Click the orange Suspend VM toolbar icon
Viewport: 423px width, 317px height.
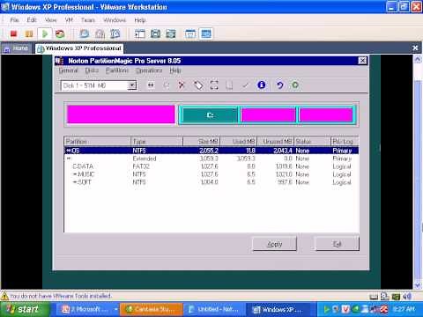tap(29, 33)
